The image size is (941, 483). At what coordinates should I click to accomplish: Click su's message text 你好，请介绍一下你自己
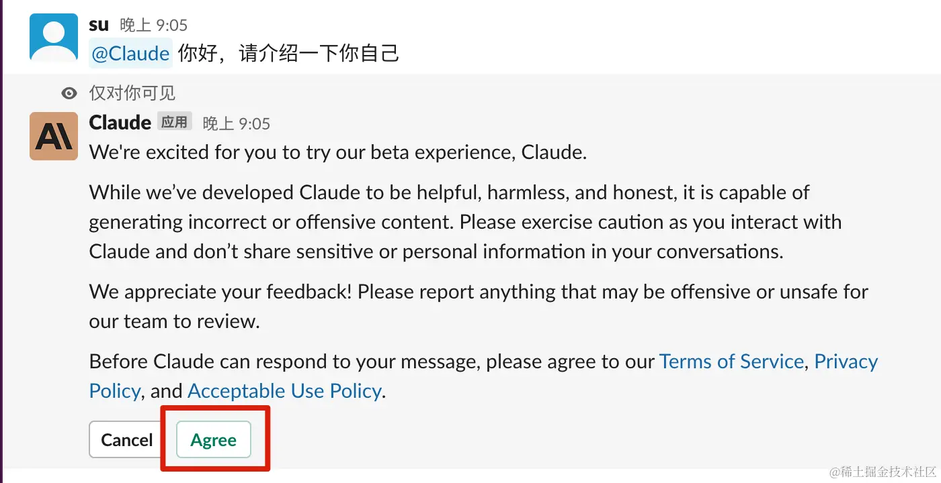(x=289, y=53)
